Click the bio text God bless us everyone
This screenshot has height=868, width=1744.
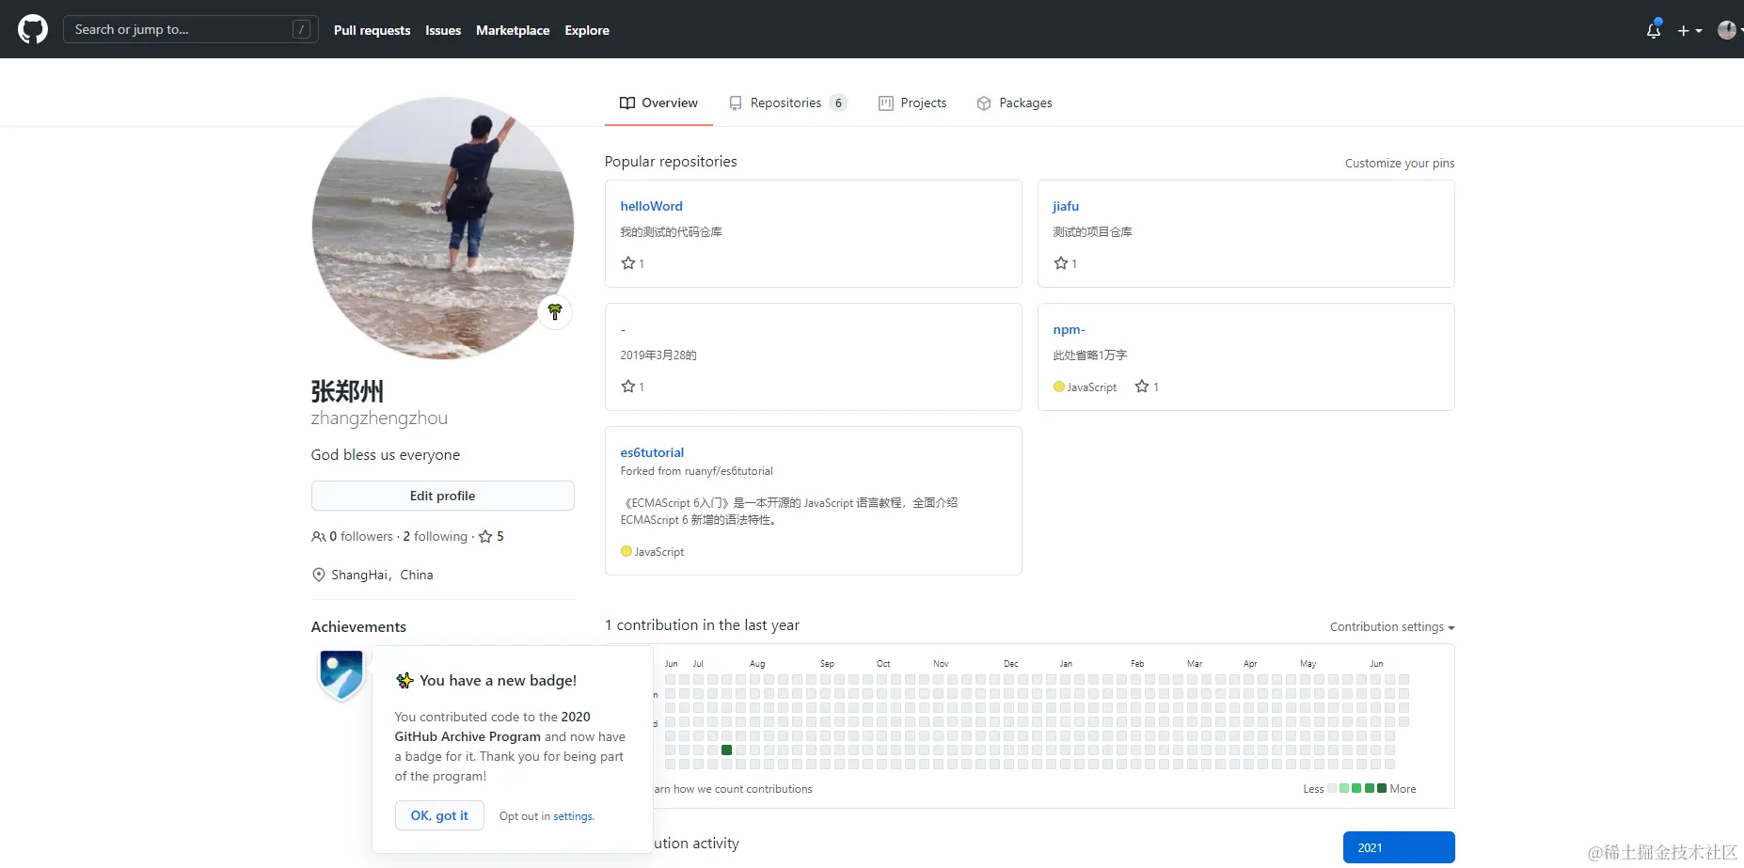(386, 454)
